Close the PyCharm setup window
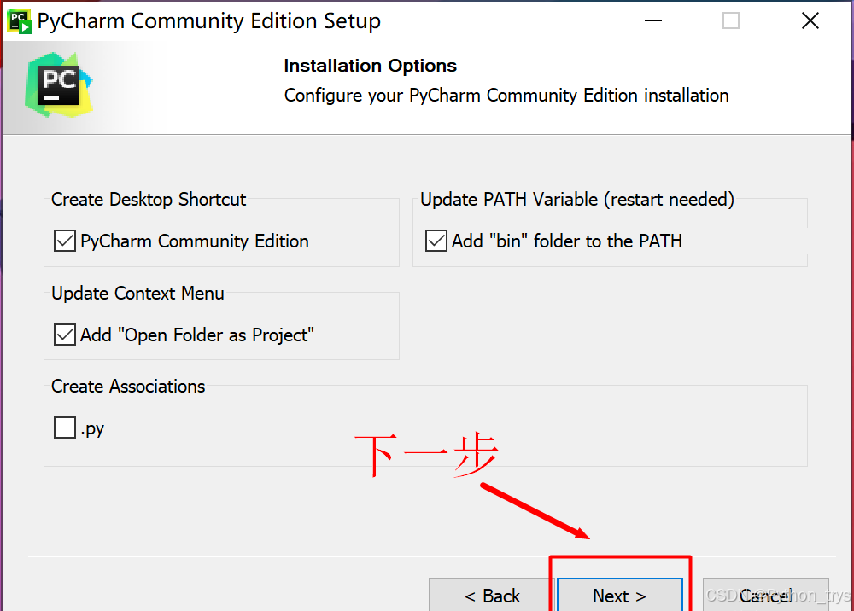 click(x=810, y=21)
